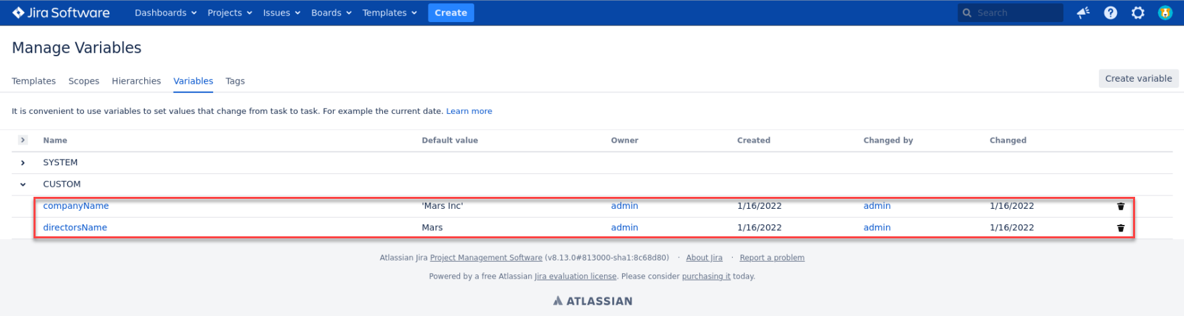Image resolution: width=1184 pixels, height=316 pixels.
Task: Open the companyName variable link
Action: (76, 206)
